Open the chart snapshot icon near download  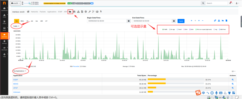coord(223,21)
